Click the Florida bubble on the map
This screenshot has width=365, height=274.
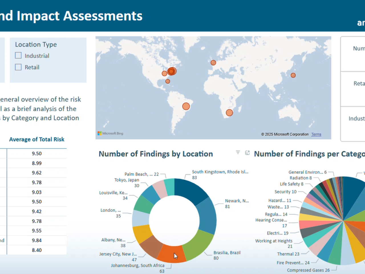click(x=168, y=81)
